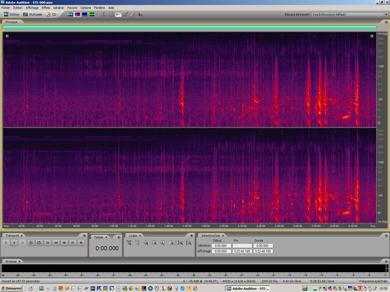Switch to waveform display view

tap(70, 14)
